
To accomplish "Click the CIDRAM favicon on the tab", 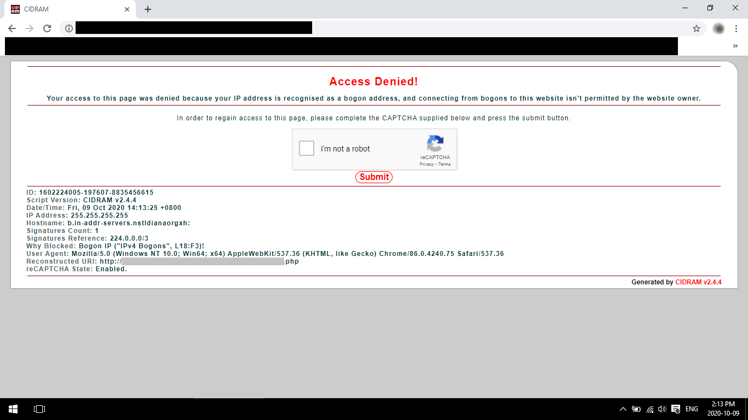I will pos(15,9).
